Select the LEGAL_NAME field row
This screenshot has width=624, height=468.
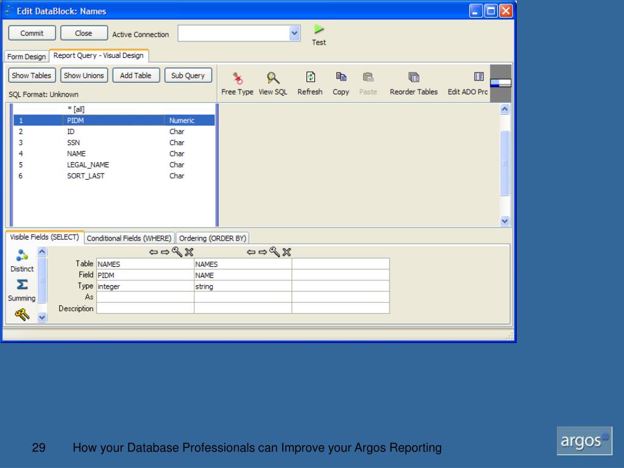click(x=114, y=165)
